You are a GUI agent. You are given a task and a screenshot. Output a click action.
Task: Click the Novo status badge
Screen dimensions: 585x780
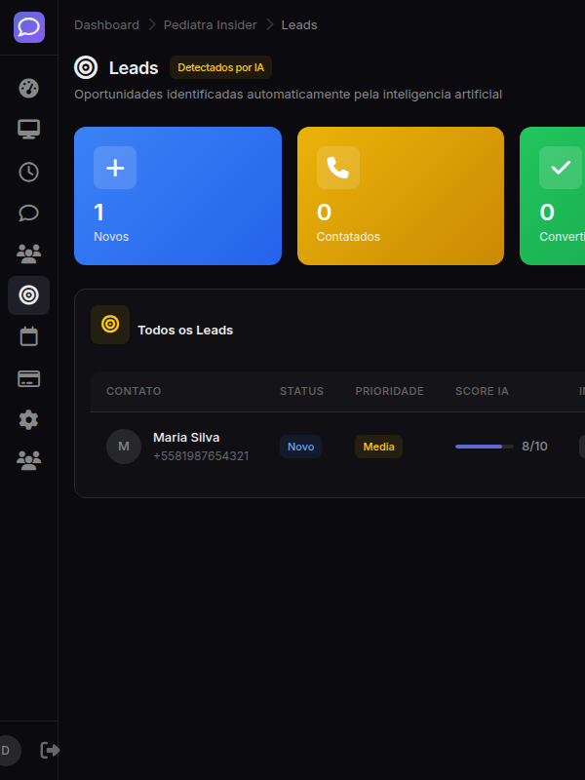(300, 447)
